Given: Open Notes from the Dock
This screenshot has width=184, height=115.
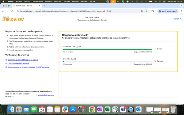Looking at the screenshot, I should click(x=57, y=109).
